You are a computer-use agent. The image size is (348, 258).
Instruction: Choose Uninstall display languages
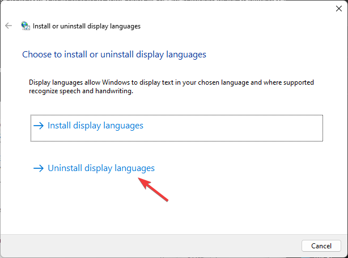pos(94,168)
